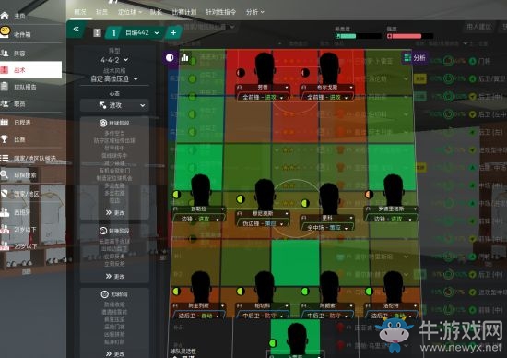Select the goalkeeper player silhouette

click(297, 339)
